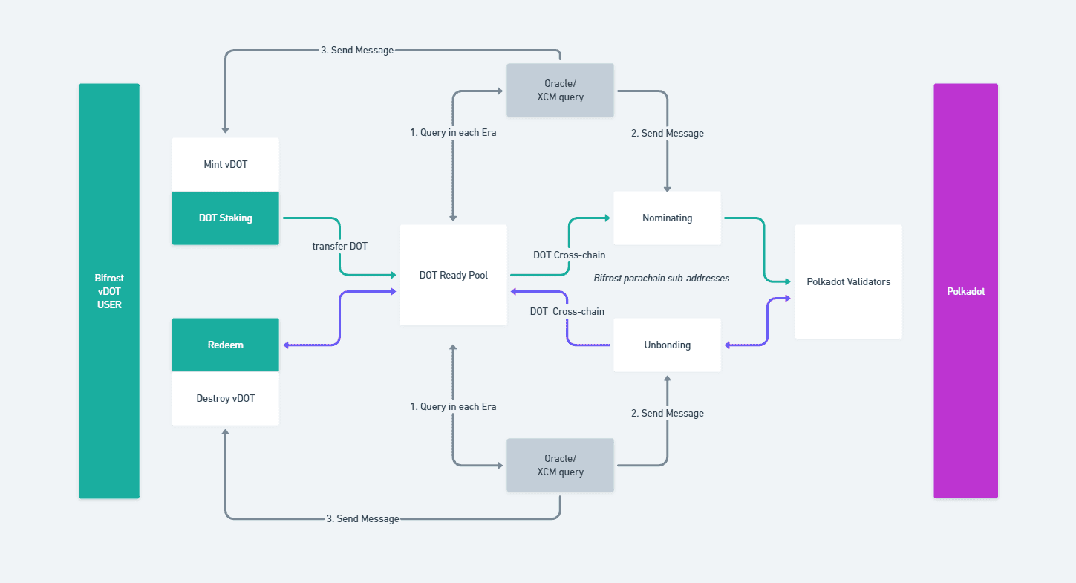The image size is (1076, 583).
Task: Click the Redeem box
Action: [226, 345]
